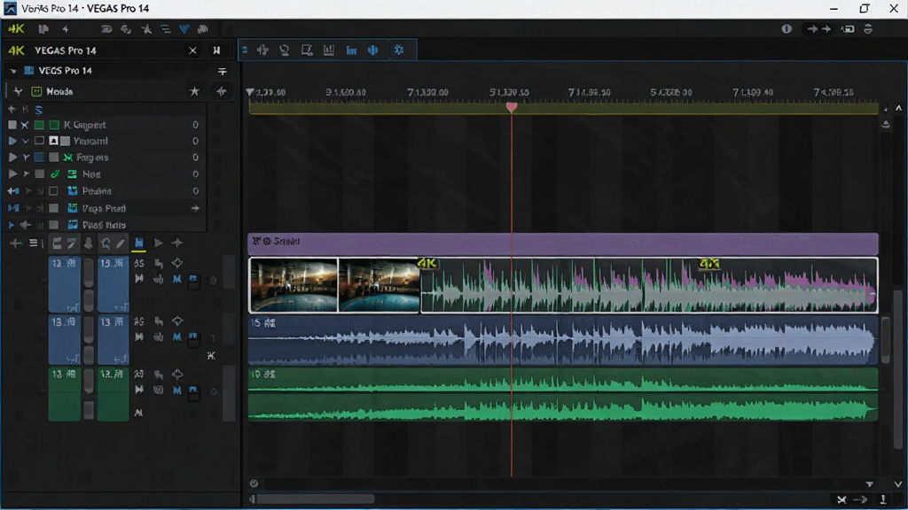Click the crosshair icon on second blue track
Viewport: 908px width, 510px height.
(x=177, y=321)
